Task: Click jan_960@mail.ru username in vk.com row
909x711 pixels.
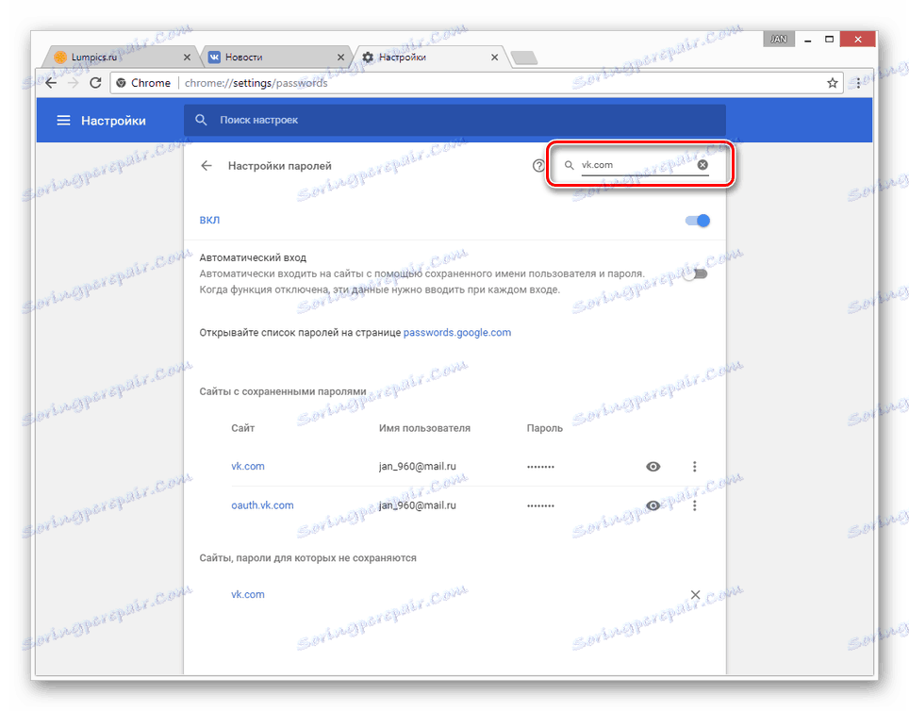Action: pyautogui.click(x=418, y=466)
